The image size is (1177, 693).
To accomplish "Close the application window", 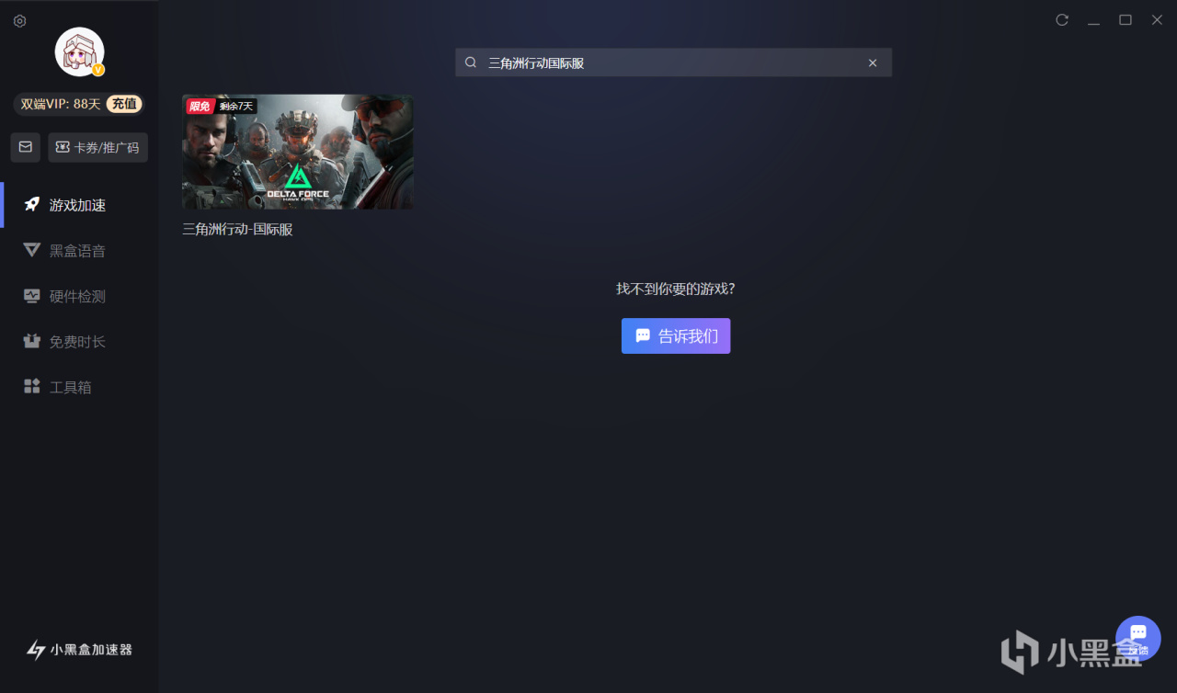I will tap(1157, 20).
